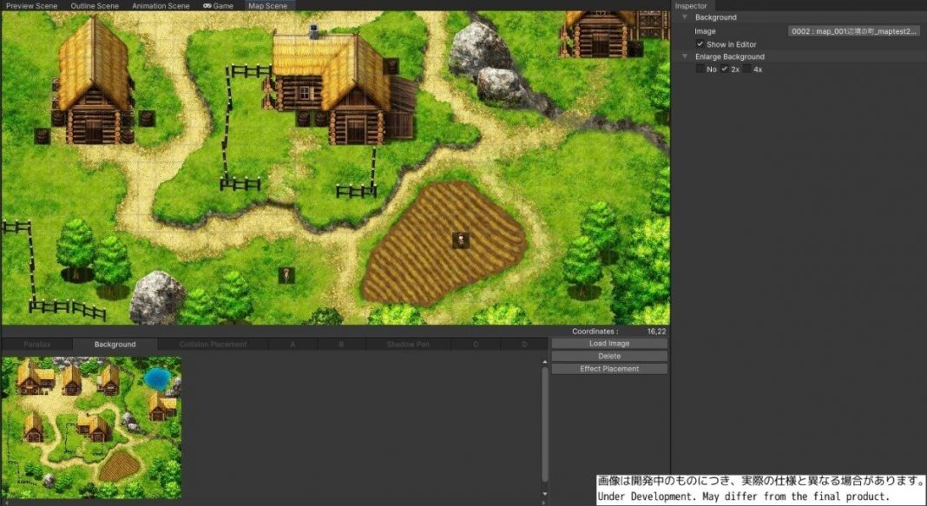Set Enlarge Background to No
The width and height of the screenshot is (927, 506).
click(700, 69)
